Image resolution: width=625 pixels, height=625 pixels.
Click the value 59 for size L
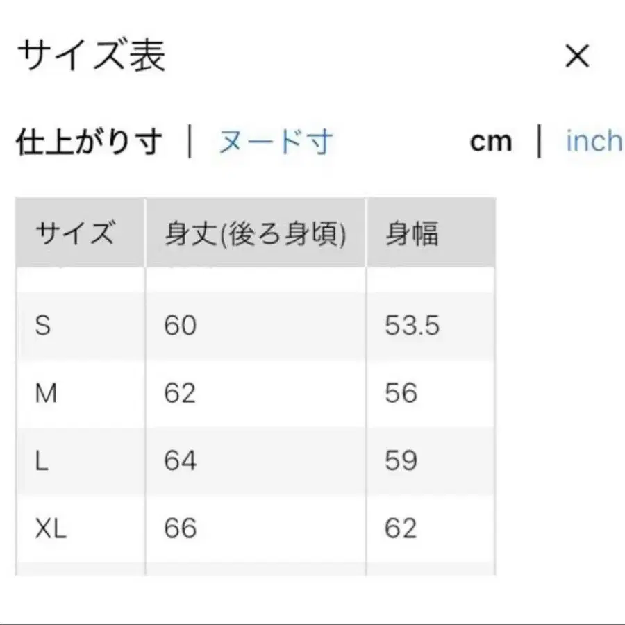[399, 460]
